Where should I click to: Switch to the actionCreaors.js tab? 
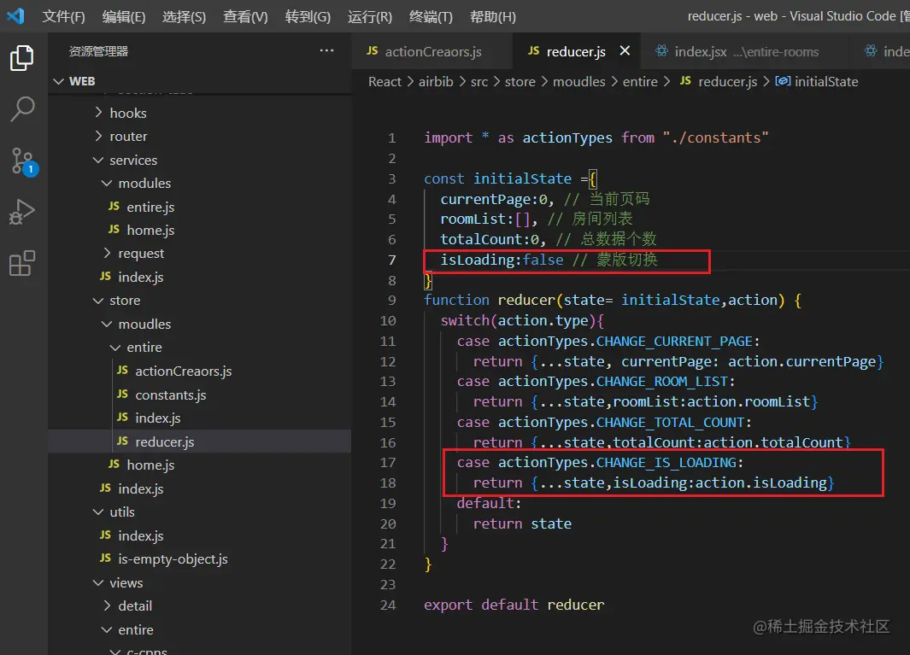point(432,51)
